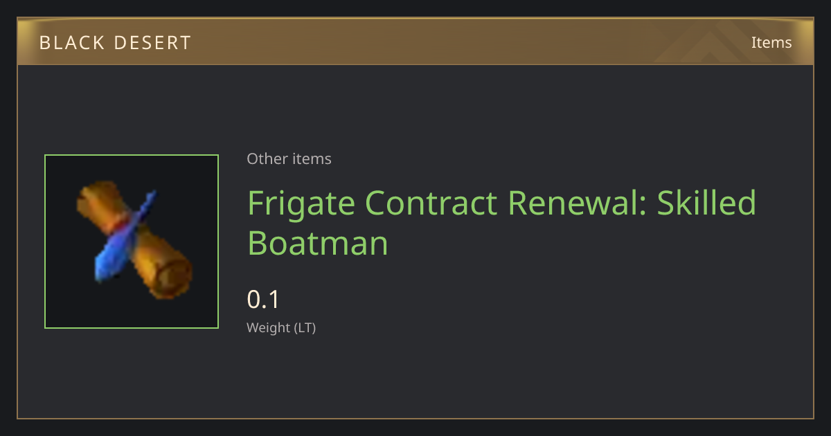
Task: Click the word Boatman in item title
Action: pyautogui.click(x=318, y=243)
